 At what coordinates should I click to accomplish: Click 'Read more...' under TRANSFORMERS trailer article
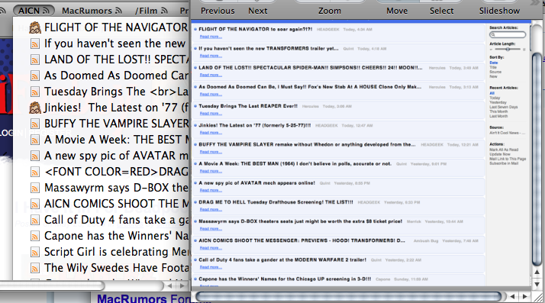(x=211, y=56)
